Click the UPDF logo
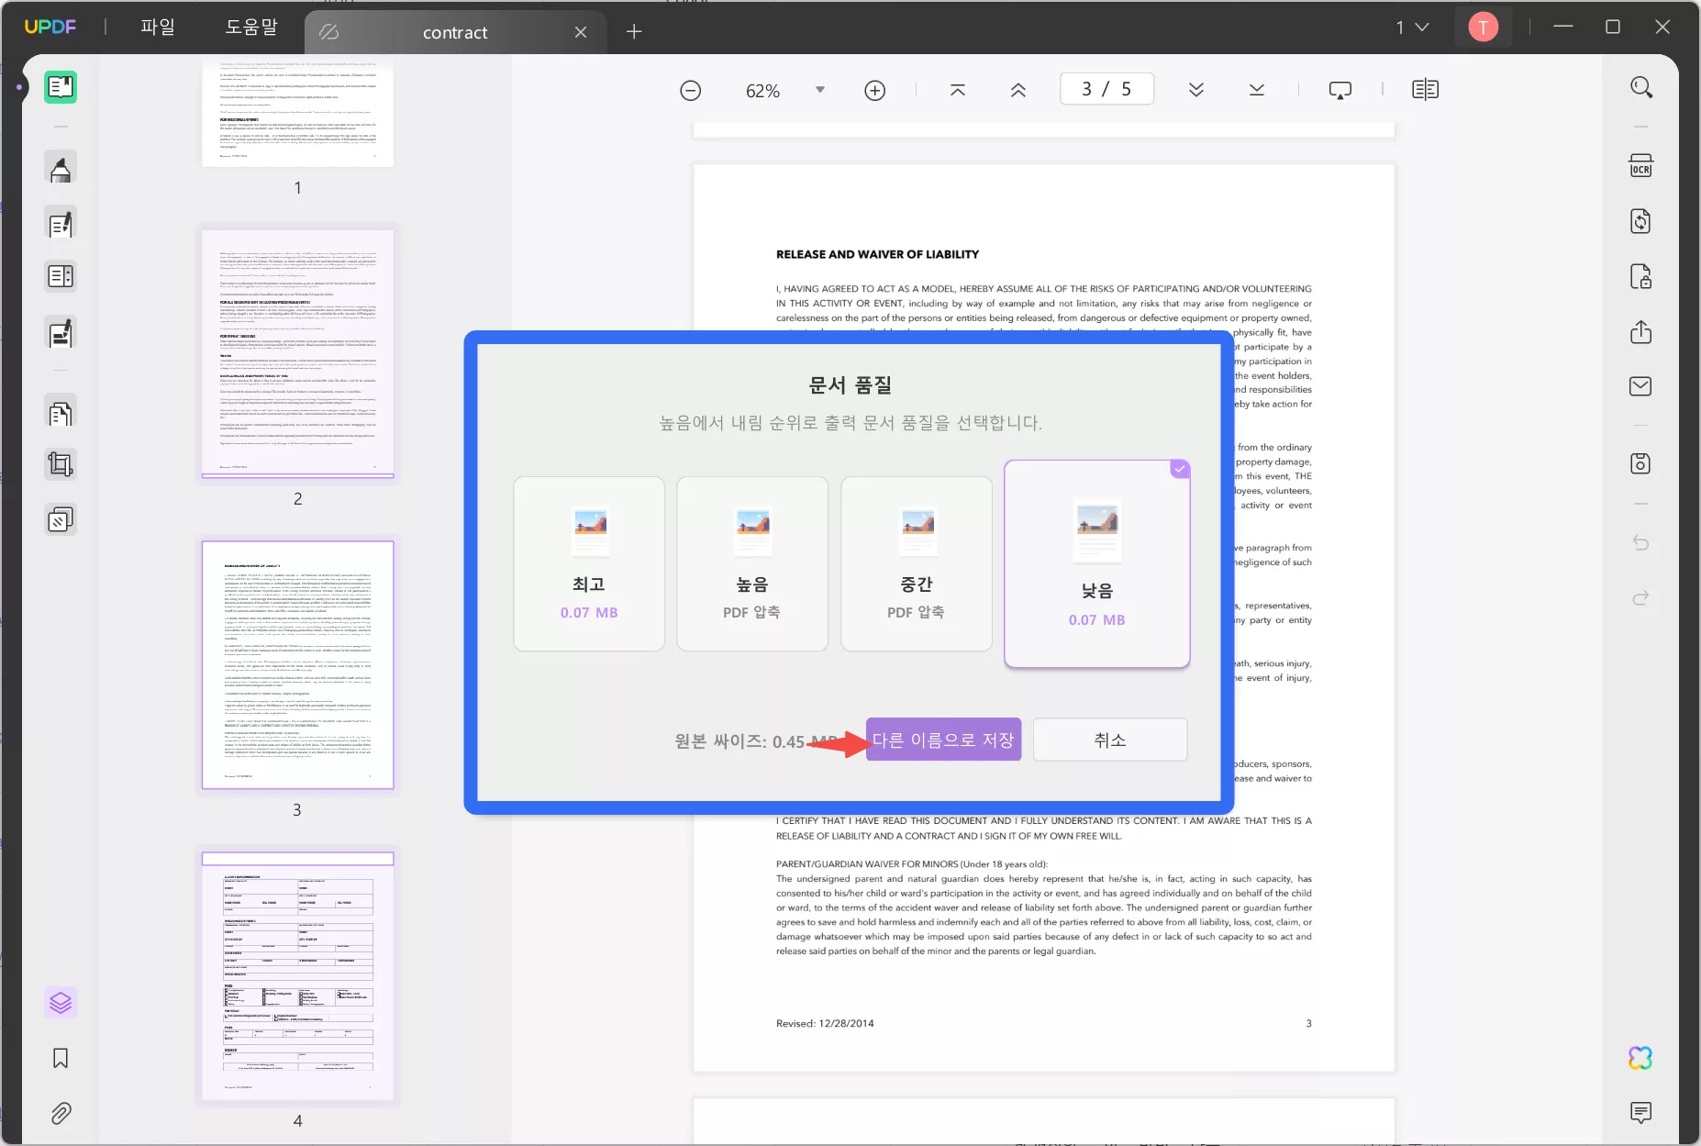This screenshot has height=1146, width=1701. [50, 27]
